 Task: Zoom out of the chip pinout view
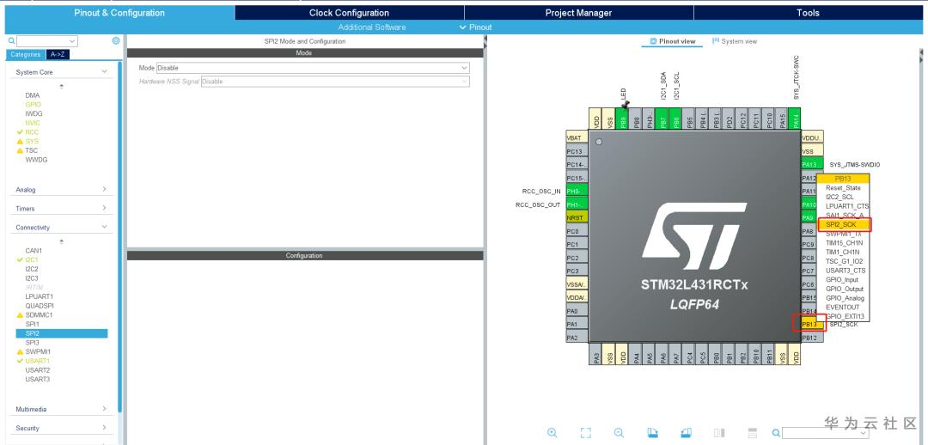click(x=619, y=433)
